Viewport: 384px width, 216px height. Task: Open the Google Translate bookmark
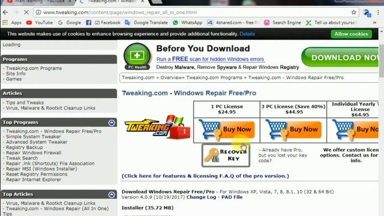pos(146,23)
